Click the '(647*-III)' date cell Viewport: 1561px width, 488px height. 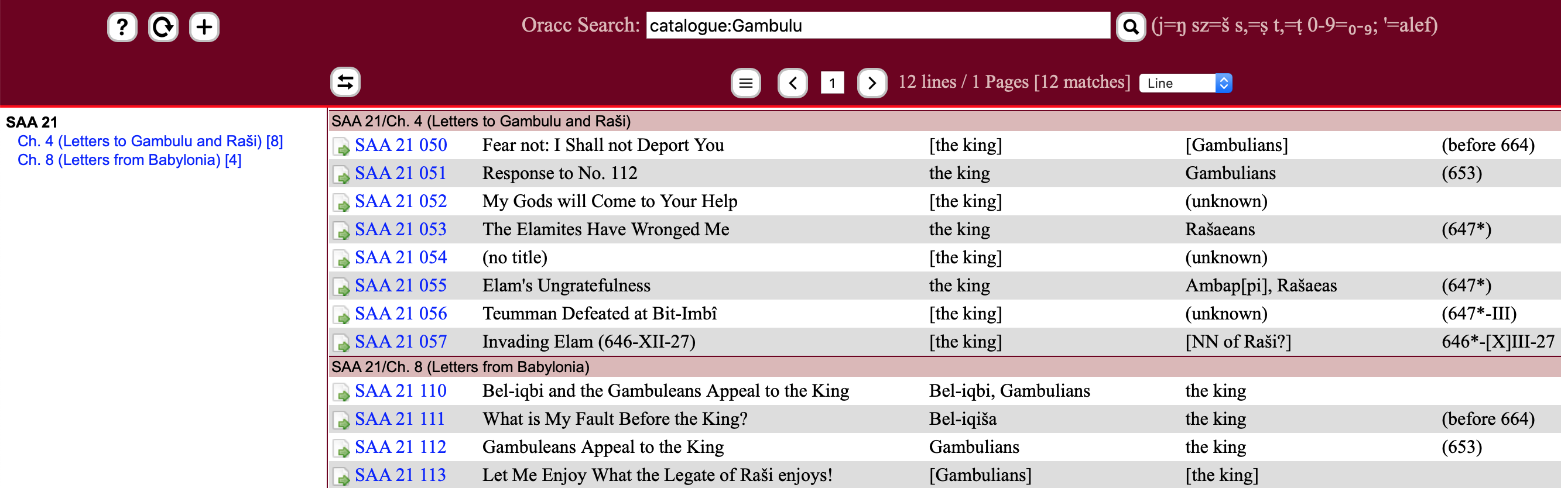click(x=1478, y=314)
